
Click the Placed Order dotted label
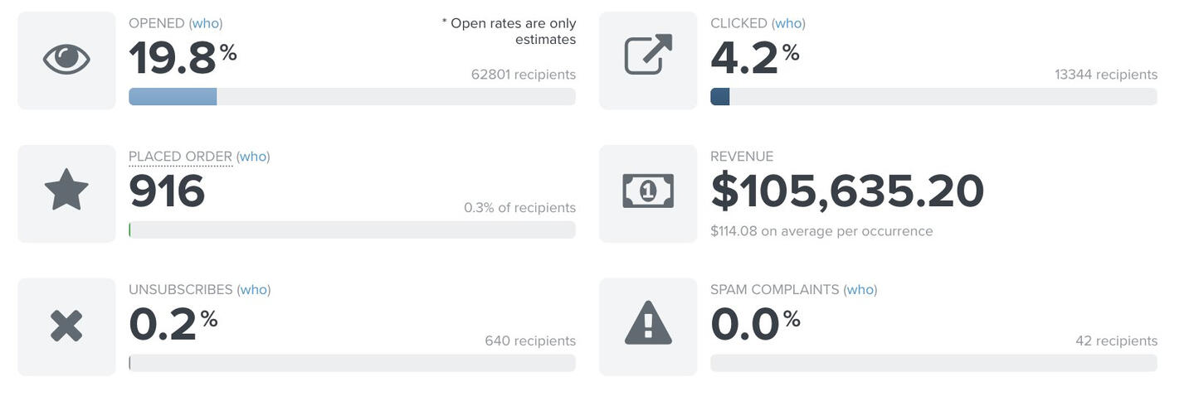tap(180, 156)
